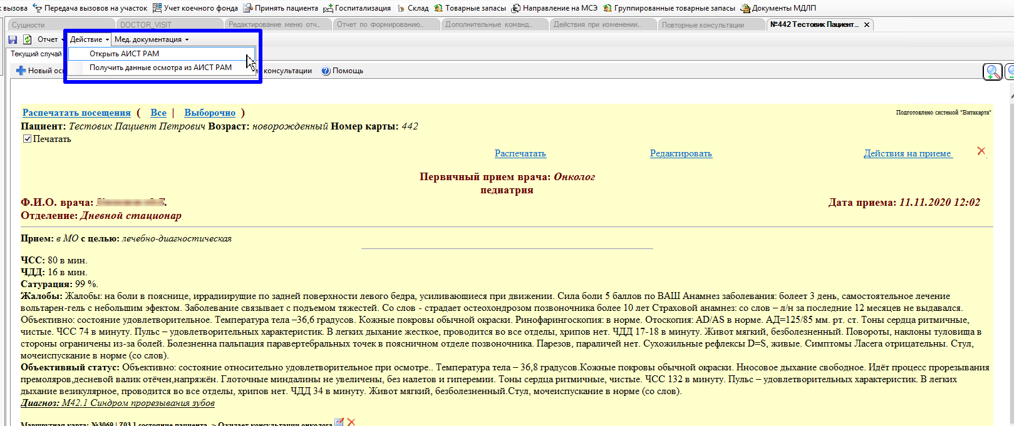The height and width of the screenshot is (426, 1014).
Task: Open Учет коечного фонда toolbar item
Action: click(195, 8)
